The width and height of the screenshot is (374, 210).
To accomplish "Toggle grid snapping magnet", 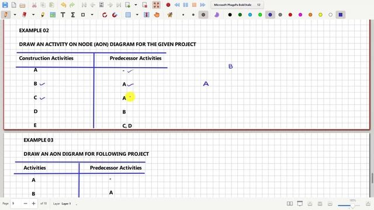I will (115, 15).
